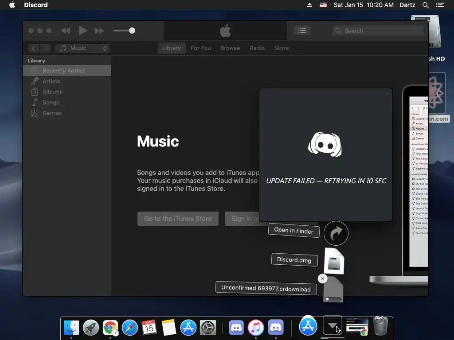Switch to the Library tab
This screenshot has width=454, height=340.
pyautogui.click(x=172, y=48)
